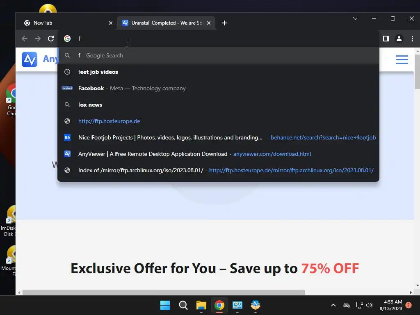Select Nice Footjob Projects Behance suggestion
This screenshot has width=420, height=315.
tap(218, 137)
